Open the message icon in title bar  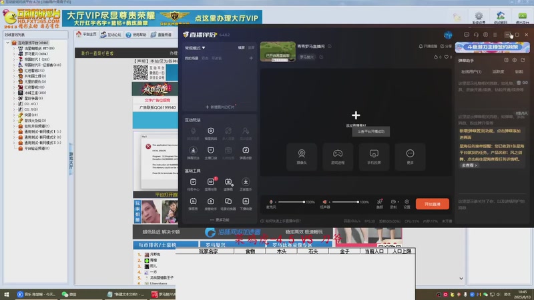467,35
